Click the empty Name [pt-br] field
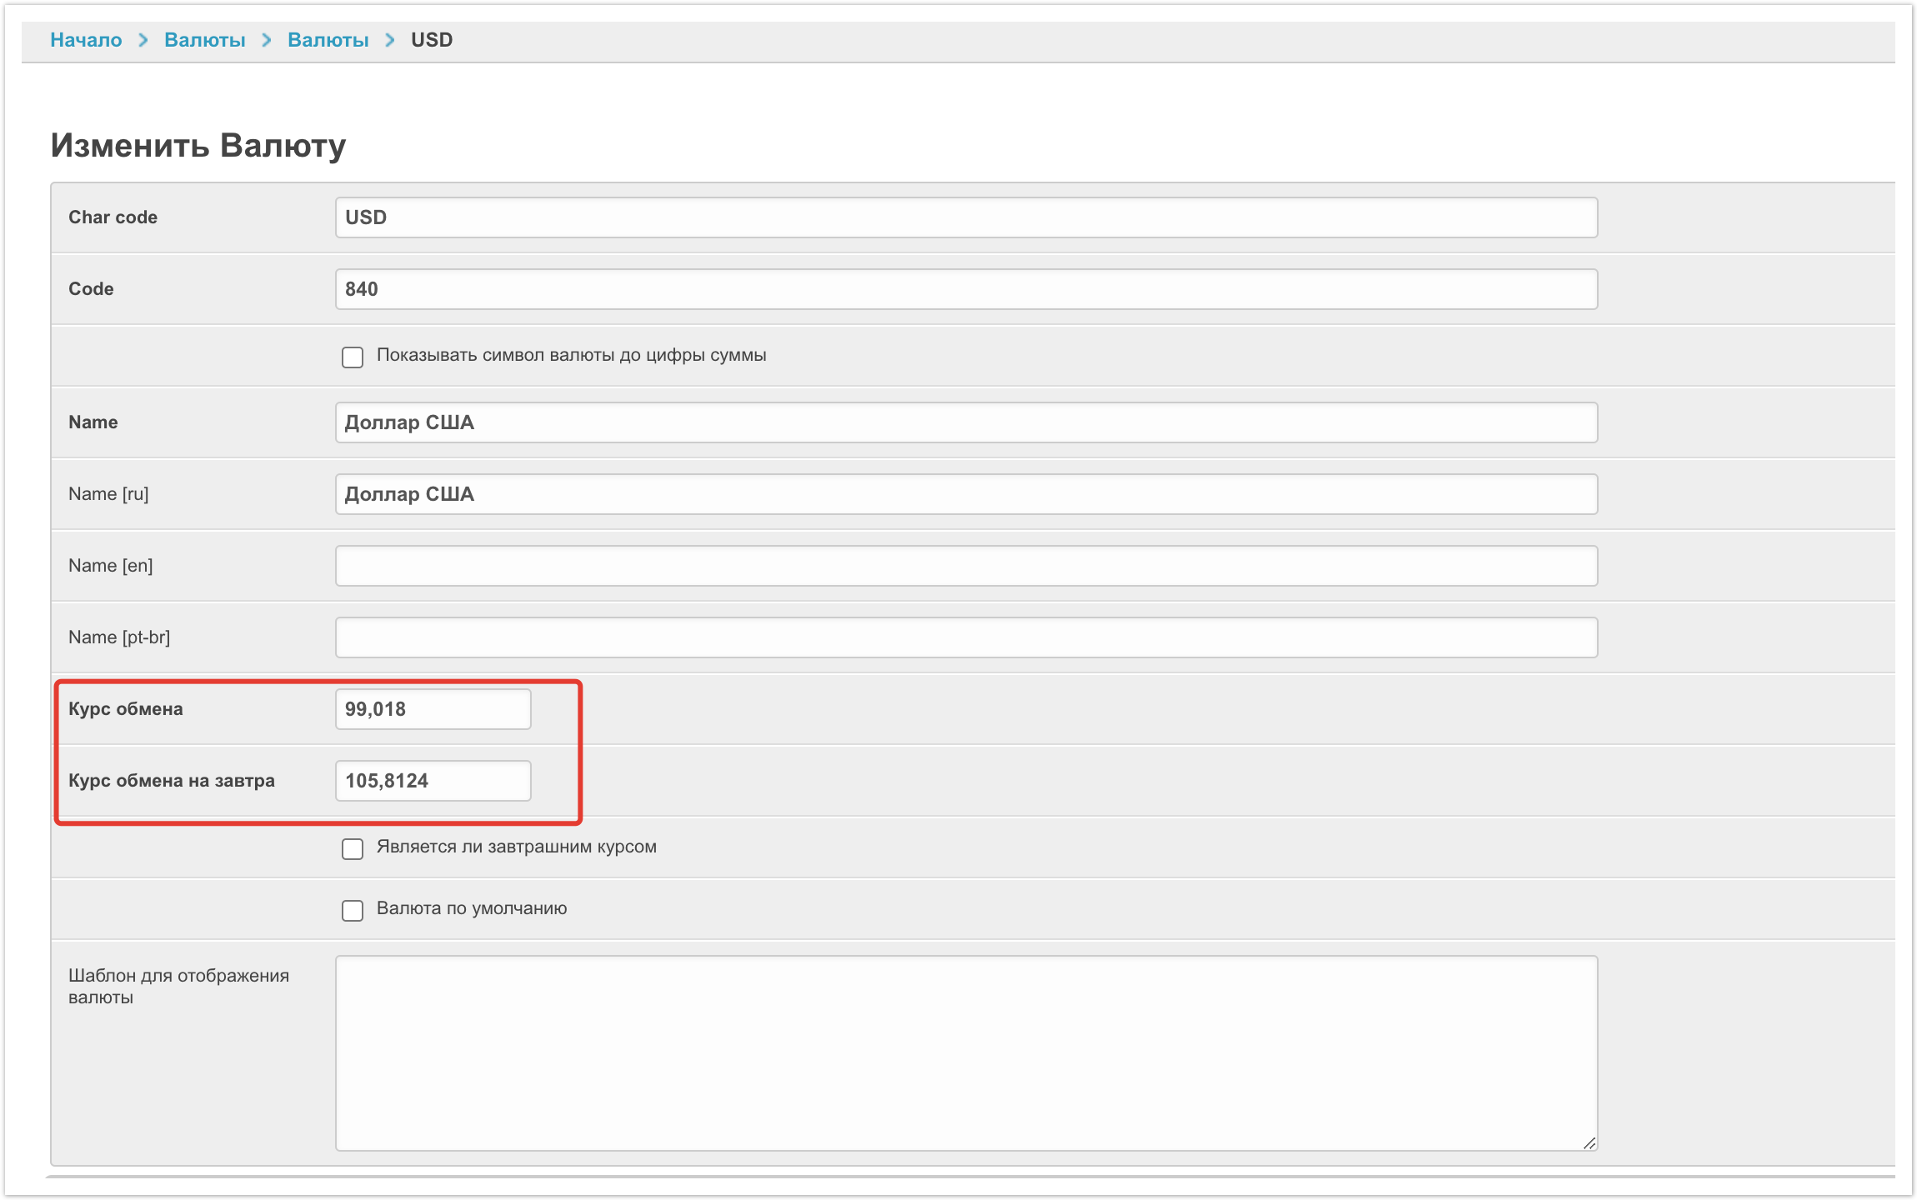Image resolution: width=1917 pixels, height=1200 pixels. coord(965,637)
